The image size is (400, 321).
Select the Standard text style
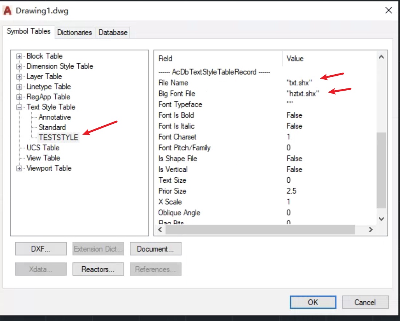tap(52, 127)
